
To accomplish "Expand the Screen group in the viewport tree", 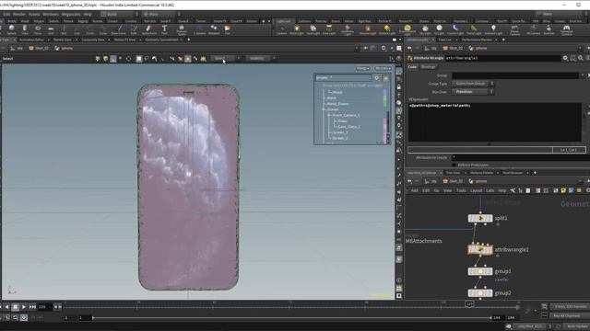I will click(x=324, y=109).
